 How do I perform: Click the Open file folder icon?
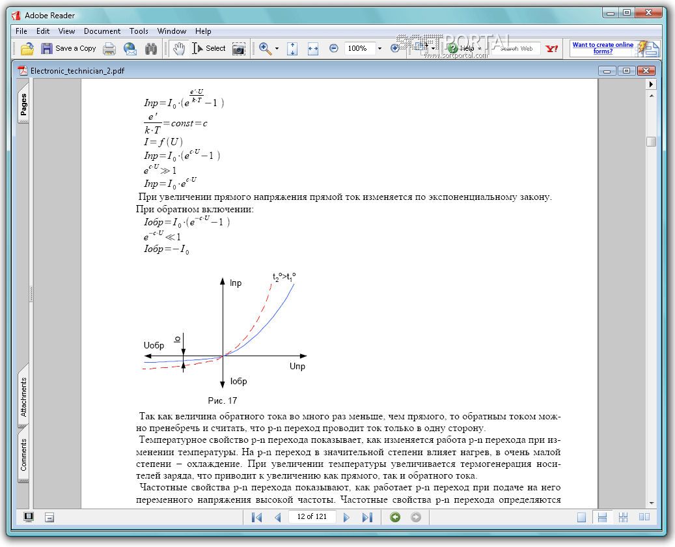[x=27, y=49]
